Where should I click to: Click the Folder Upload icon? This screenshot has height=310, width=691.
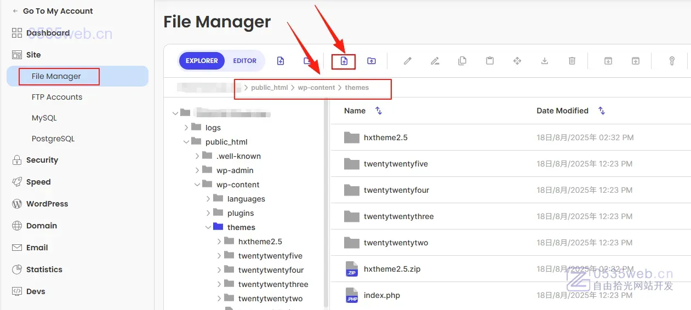372,61
